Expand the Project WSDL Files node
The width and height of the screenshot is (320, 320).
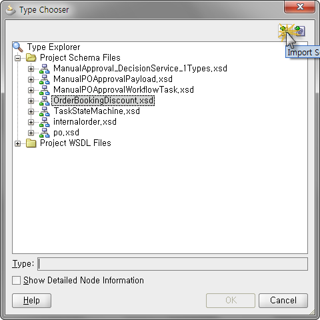[17, 144]
